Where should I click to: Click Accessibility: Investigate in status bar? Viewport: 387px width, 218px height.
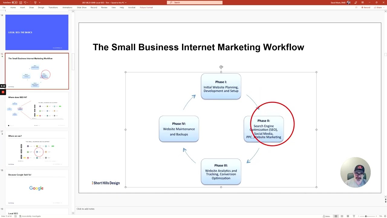(30, 216)
